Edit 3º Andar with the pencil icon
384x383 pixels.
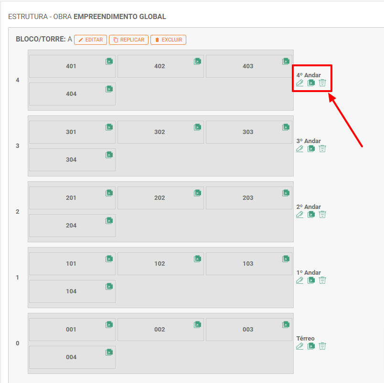[300, 149]
